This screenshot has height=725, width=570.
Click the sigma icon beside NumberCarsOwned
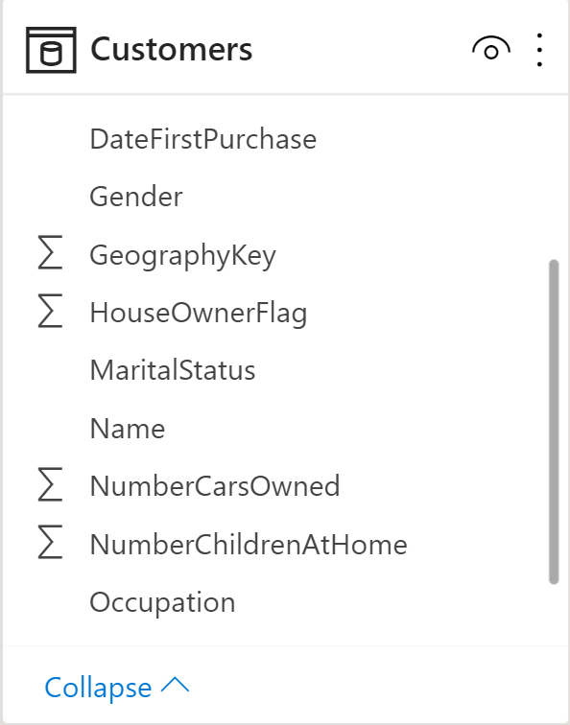point(50,484)
